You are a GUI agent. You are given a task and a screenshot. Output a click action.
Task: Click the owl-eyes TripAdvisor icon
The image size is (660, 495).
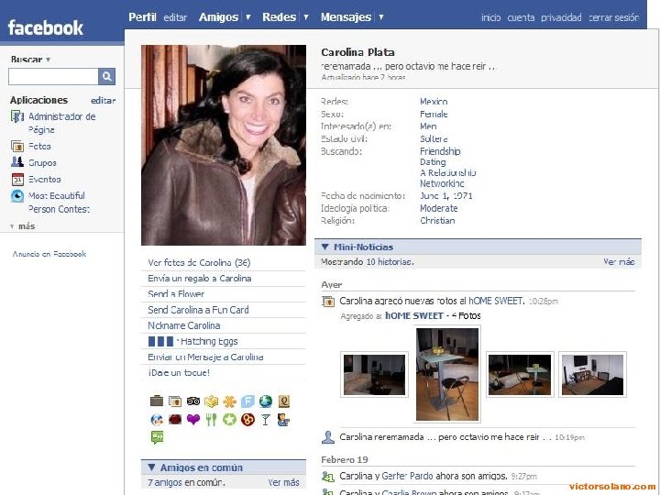(x=193, y=401)
